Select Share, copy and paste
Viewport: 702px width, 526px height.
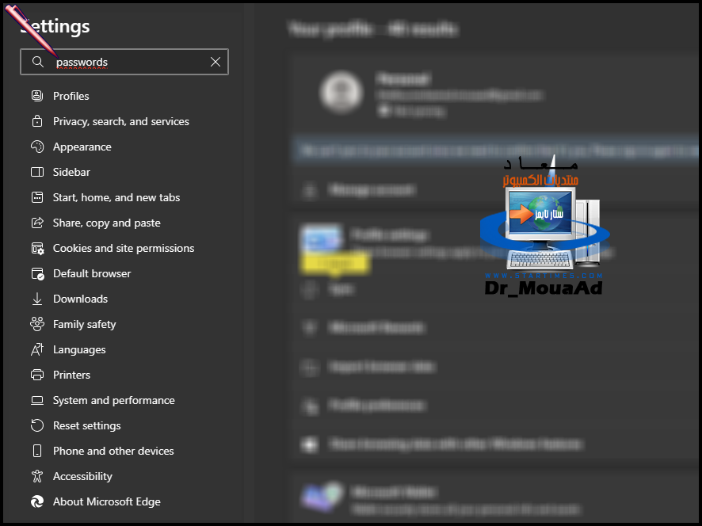(106, 223)
